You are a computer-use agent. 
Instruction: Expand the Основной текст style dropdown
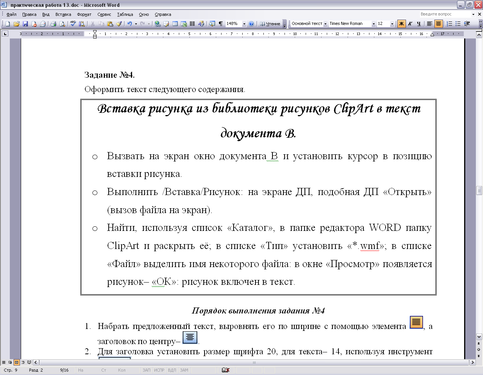pos(325,24)
